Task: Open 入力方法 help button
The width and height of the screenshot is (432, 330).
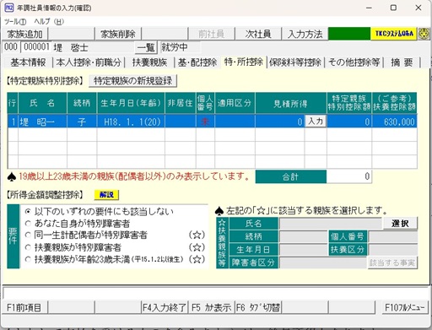Action: [x=305, y=34]
